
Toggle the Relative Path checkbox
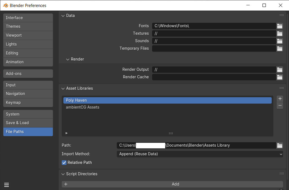click(64, 163)
